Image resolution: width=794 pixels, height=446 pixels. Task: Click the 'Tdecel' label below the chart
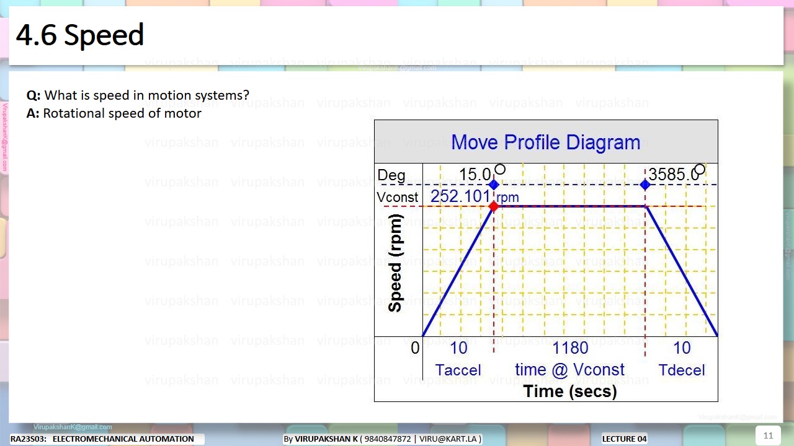point(682,370)
